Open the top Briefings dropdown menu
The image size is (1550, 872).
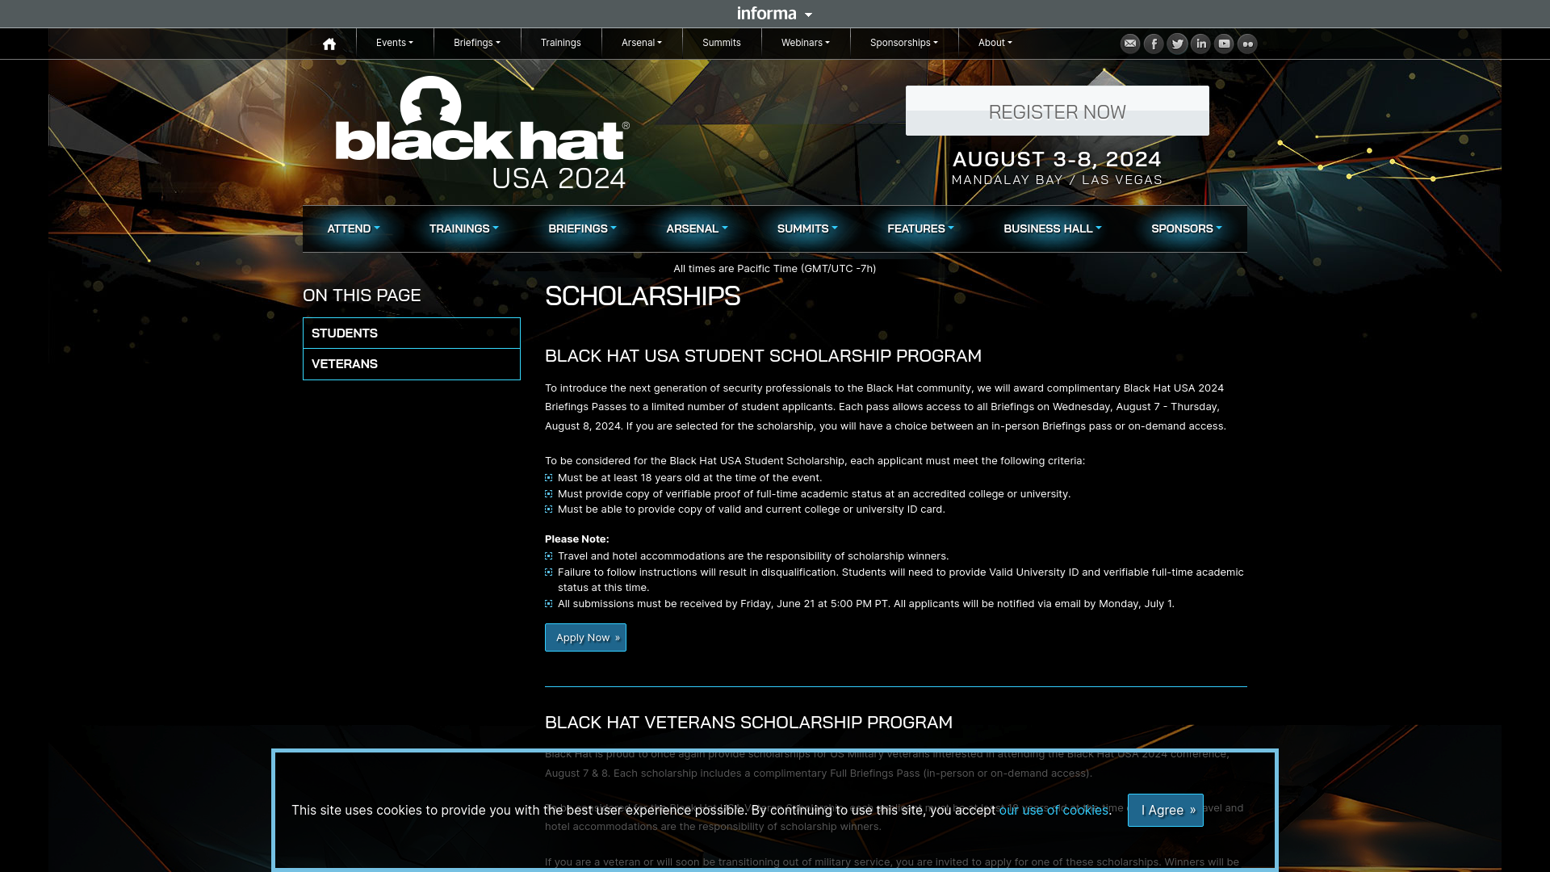pos(477,43)
